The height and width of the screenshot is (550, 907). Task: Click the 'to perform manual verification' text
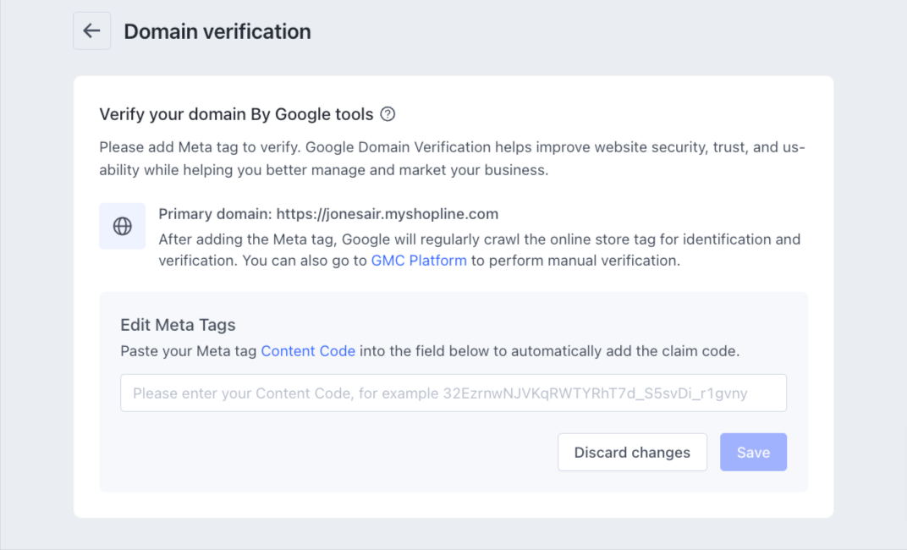pyautogui.click(x=575, y=261)
